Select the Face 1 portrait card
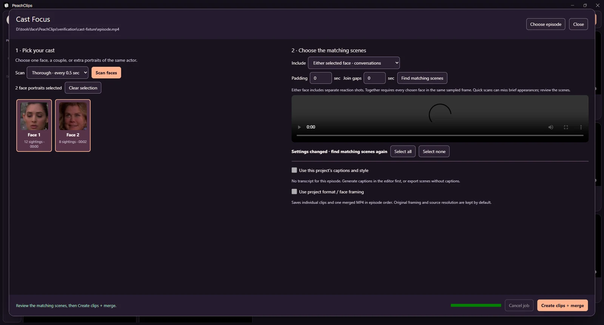604x325 pixels. (x=34, y=125)
